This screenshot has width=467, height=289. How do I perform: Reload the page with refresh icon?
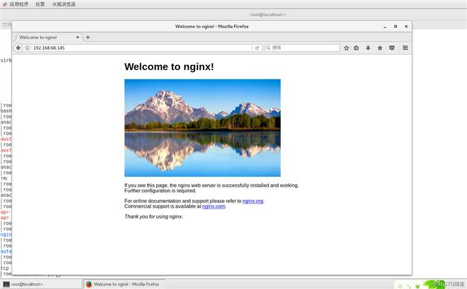pyautogui.click(x=257, y=48)
